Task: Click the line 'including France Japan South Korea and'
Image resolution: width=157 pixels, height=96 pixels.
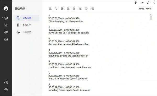Action: tap(70, 90)
